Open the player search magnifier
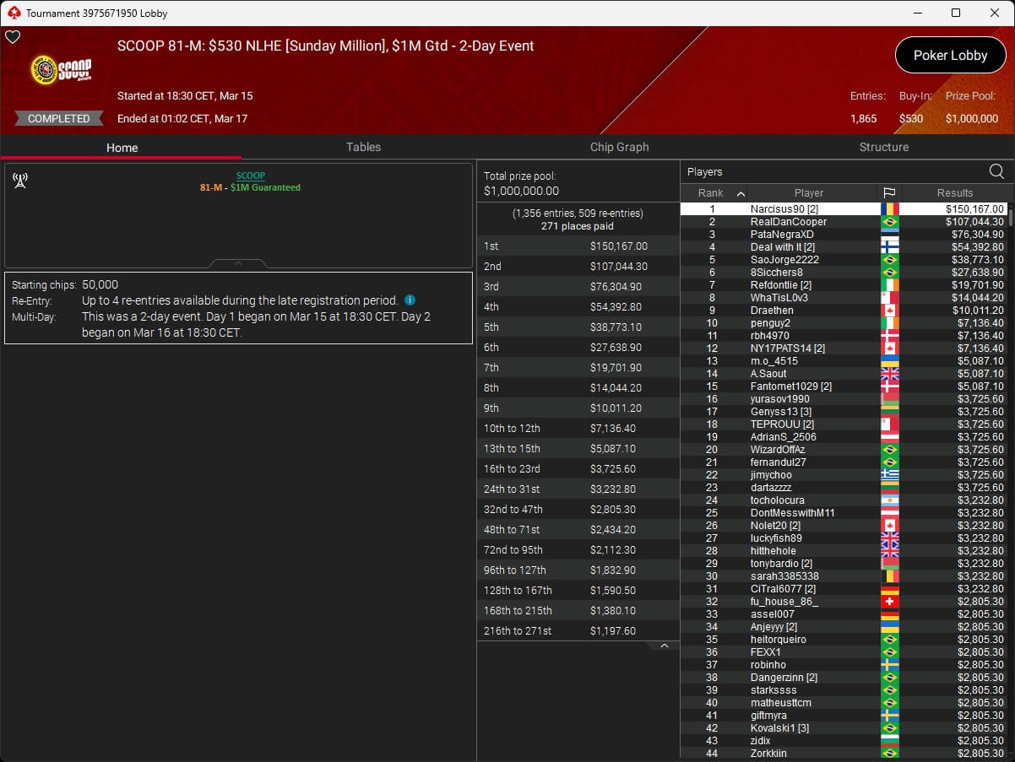This screenshot has width=1015, height=762. (x=996, y=172)
